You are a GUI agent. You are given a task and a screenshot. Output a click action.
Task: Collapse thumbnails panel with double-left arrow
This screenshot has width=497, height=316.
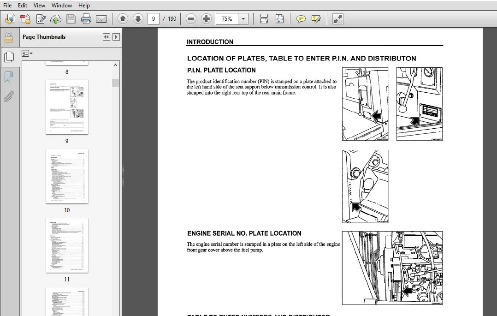coord(106,37)
